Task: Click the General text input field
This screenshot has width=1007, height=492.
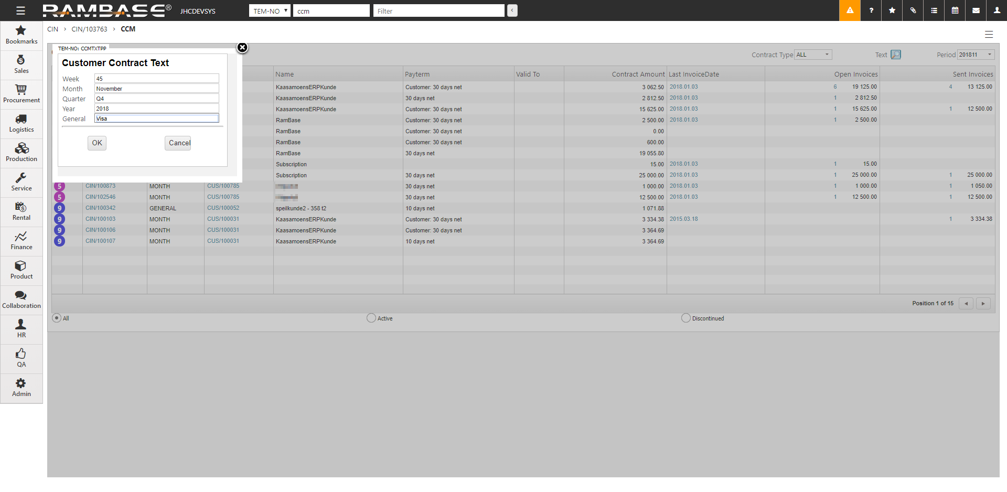Action: [x=156, y=119]
